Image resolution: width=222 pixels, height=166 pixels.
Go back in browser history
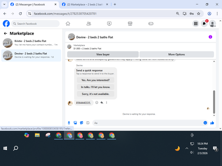[5, 14]
